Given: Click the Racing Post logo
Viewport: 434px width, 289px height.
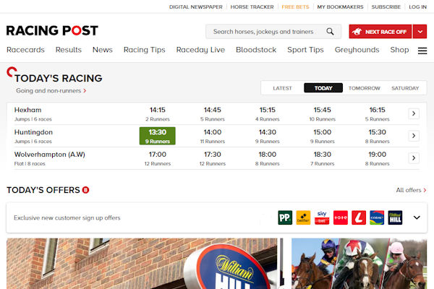Looking at the screenshot, I should 52,30.
